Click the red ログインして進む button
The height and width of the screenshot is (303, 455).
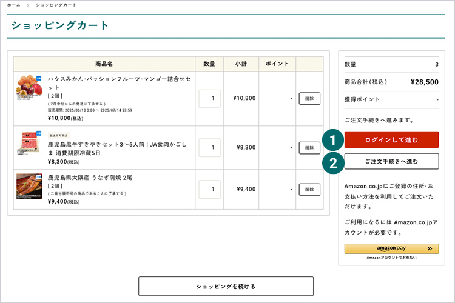point(391,140)
